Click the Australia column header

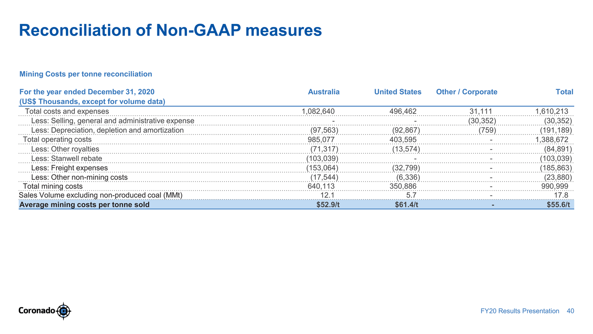point(324,92)
